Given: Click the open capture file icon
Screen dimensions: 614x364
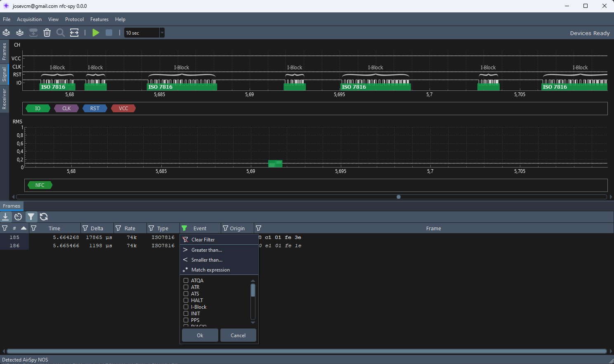Looking at the screenshot, I should coord(6,33).
